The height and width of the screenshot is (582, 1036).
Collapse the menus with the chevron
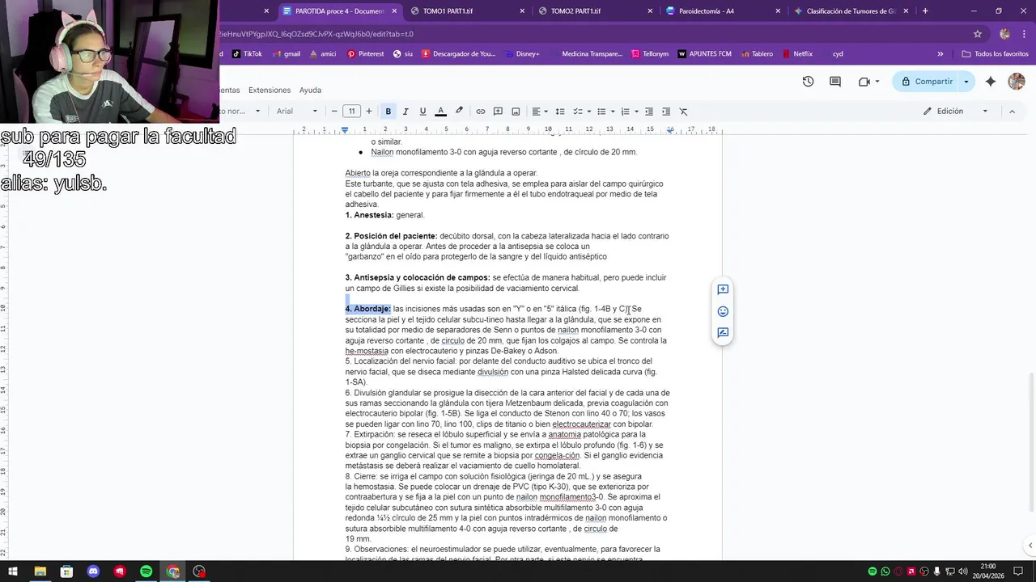[x=1012, y=112]
